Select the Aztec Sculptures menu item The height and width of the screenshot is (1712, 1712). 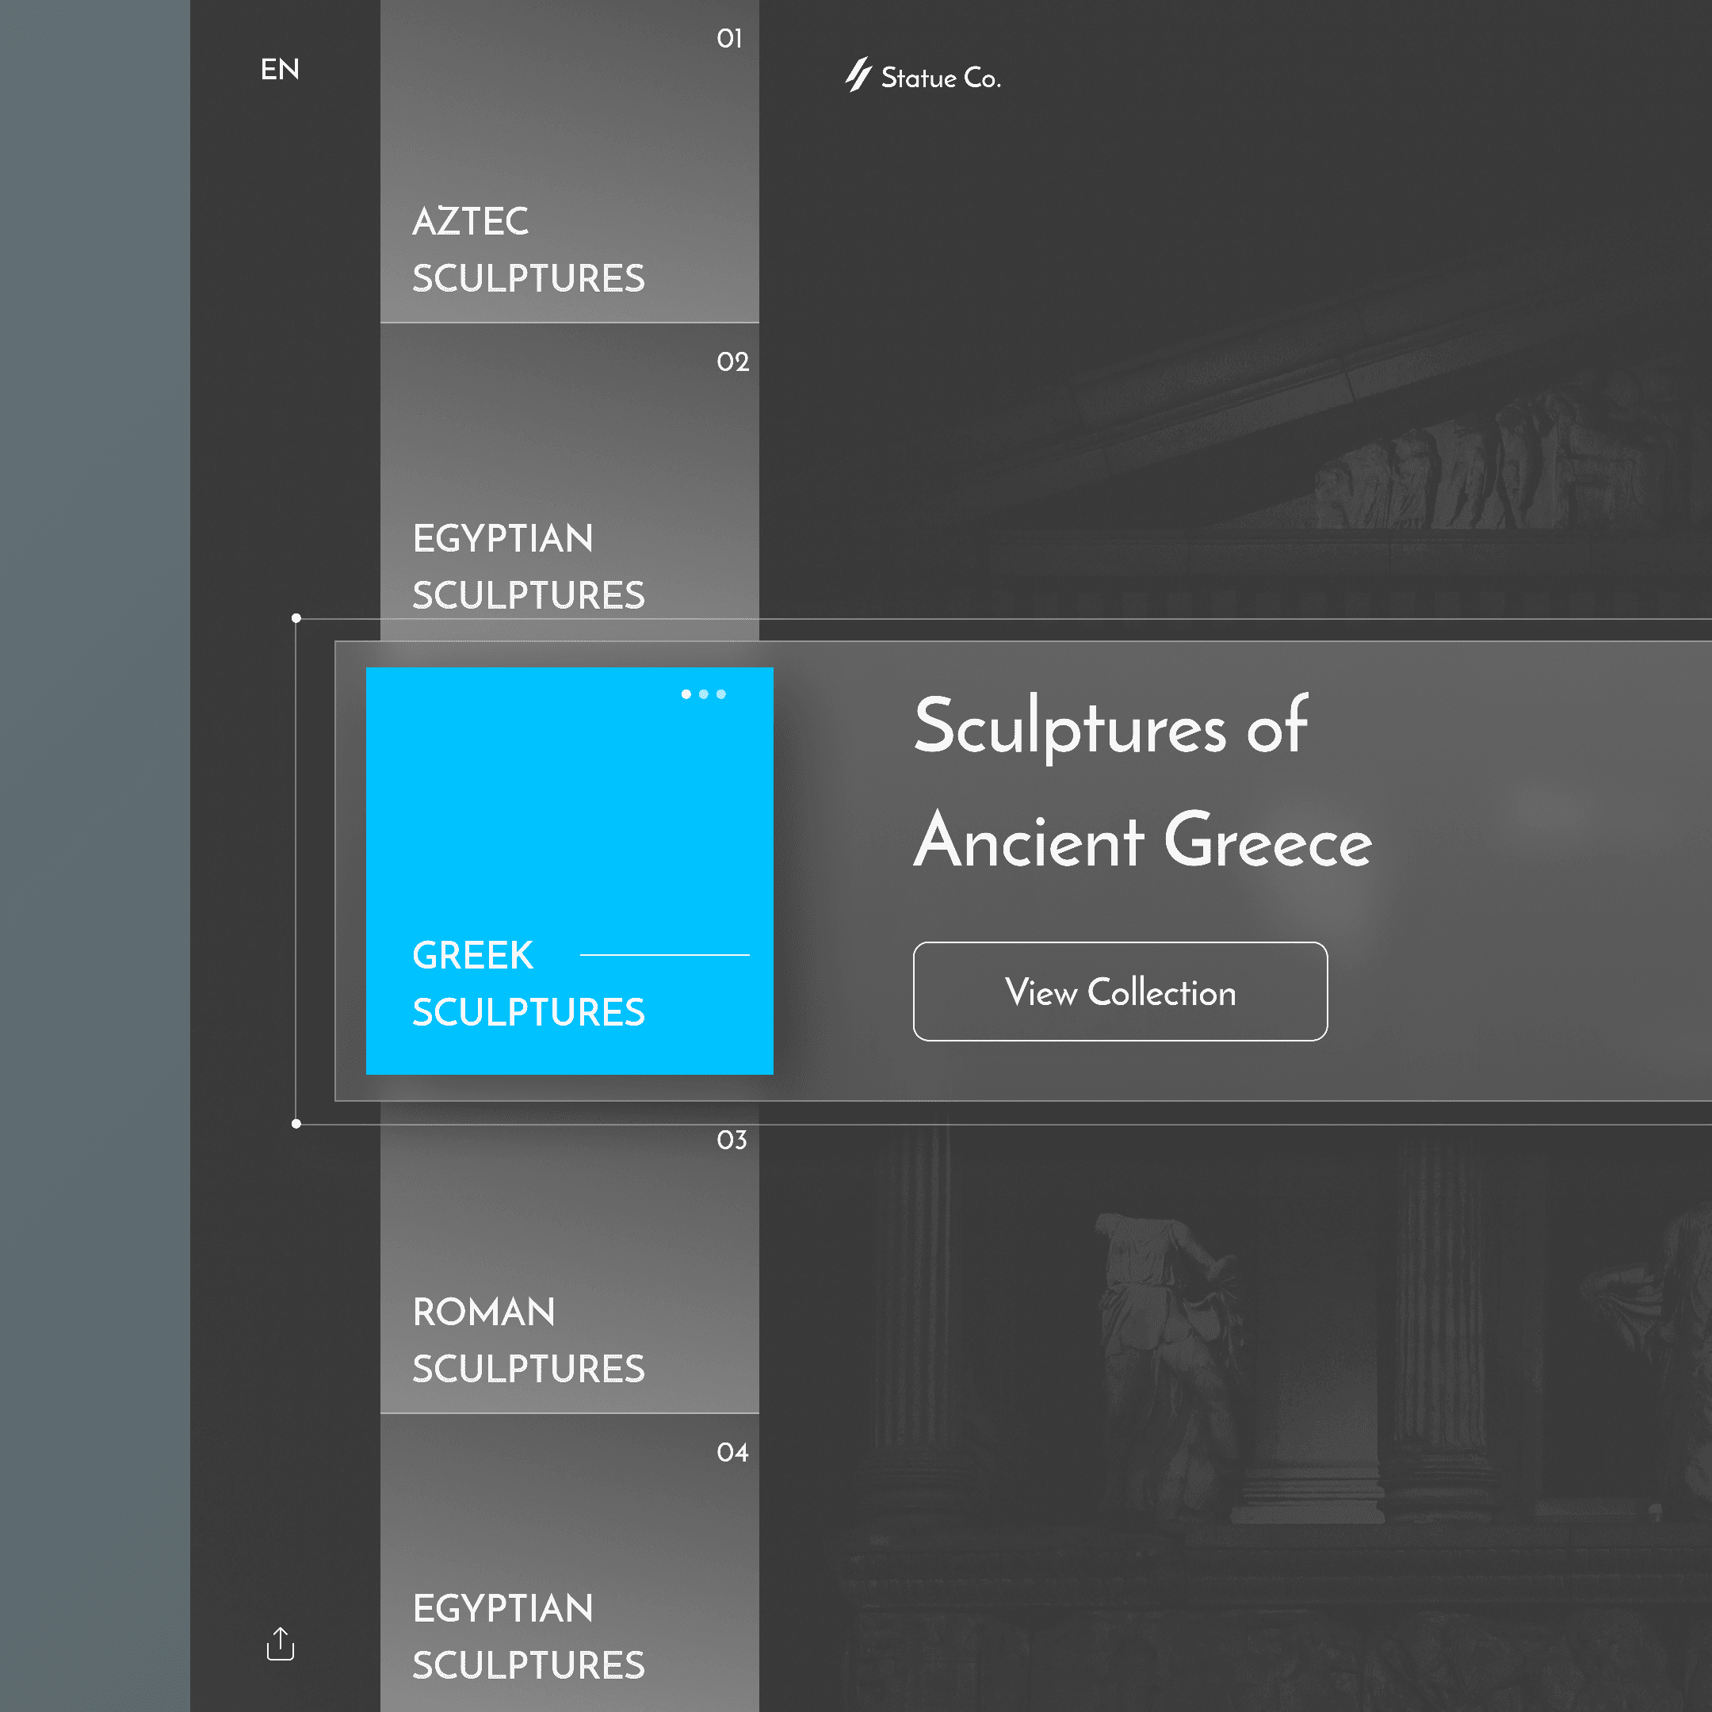coord(528,249)
